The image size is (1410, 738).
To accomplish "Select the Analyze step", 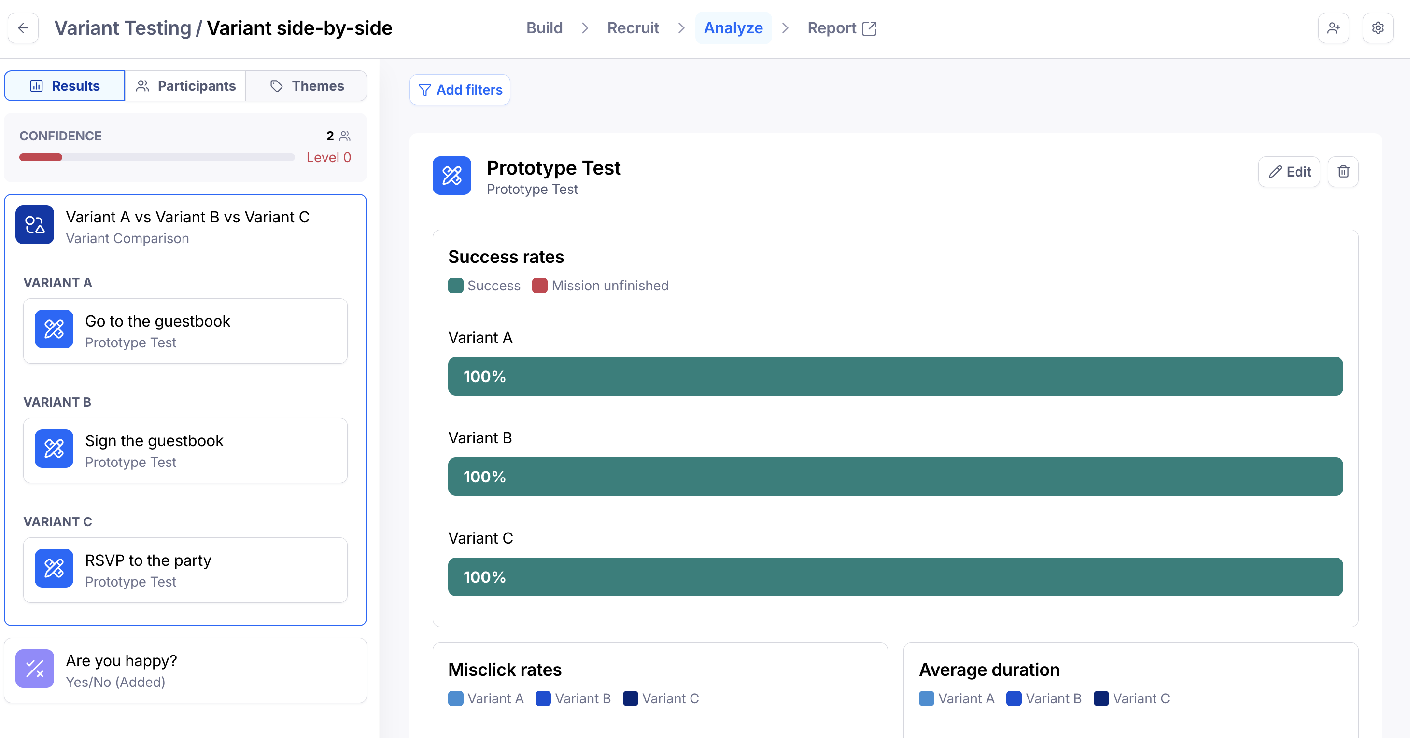I will pos(733,28).
